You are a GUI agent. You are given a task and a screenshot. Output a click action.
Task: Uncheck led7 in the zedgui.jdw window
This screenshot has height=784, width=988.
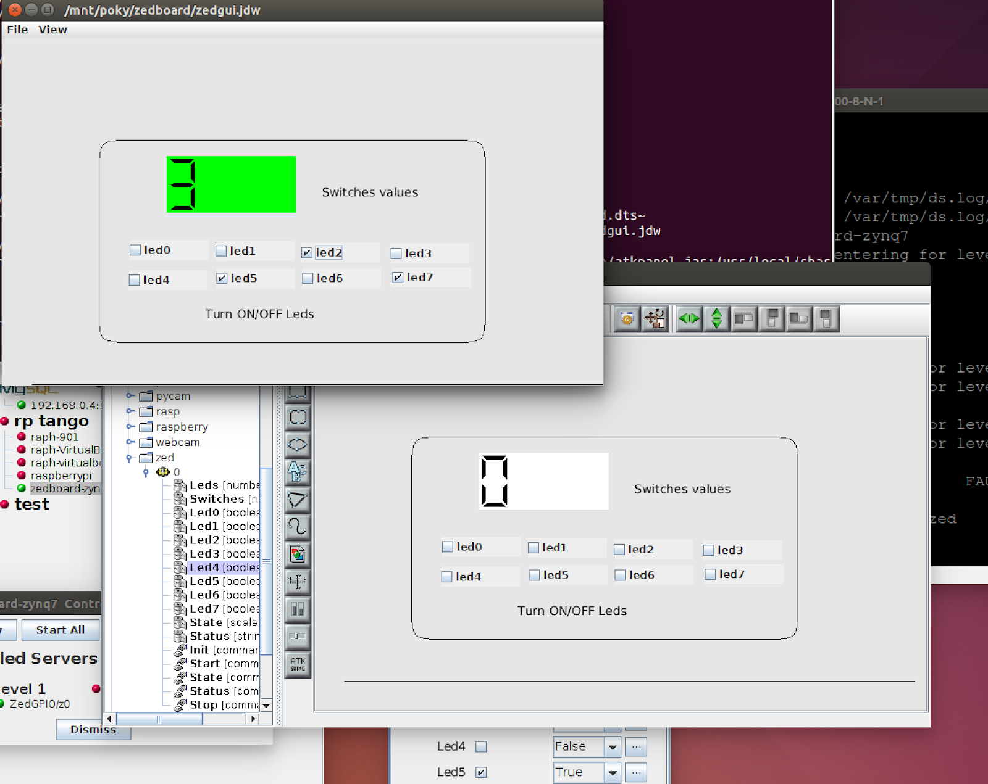click(x=398, y=278)
